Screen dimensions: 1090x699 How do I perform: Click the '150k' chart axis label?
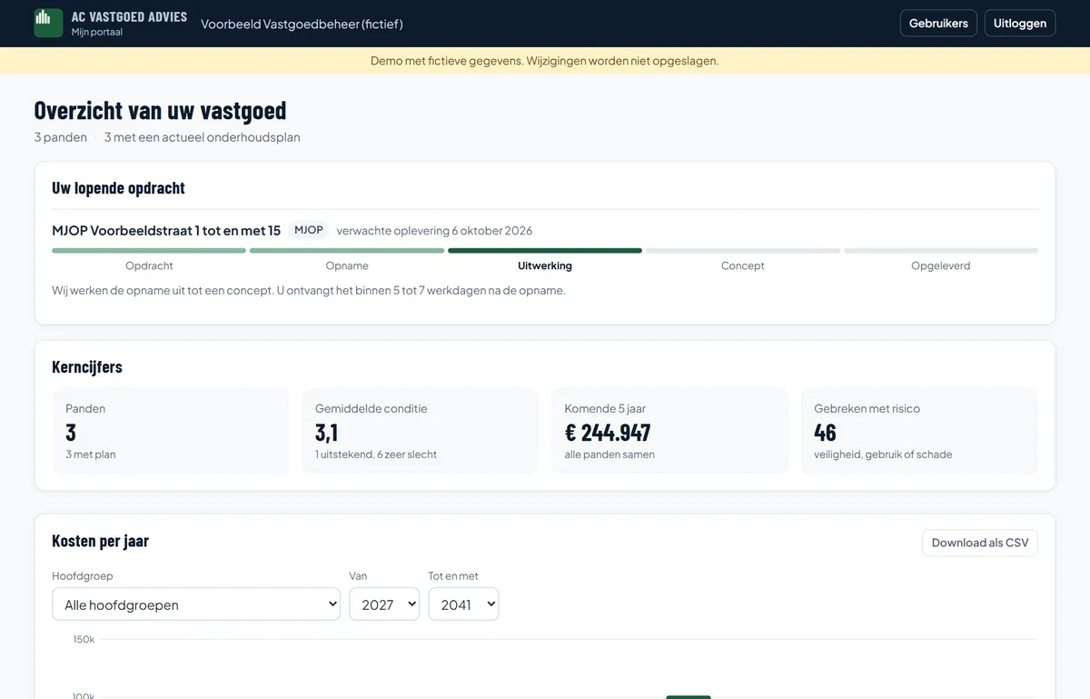[x=84, y=639]
